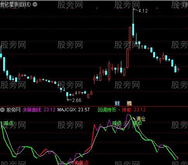The height and width of the screenshot is (165, 188).
Task: Click the 财 financial info marker icon
Action: (117, 104)
